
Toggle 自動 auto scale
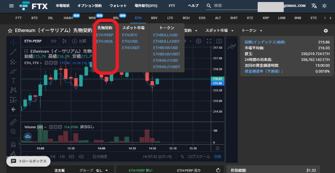tap(218, 157)
